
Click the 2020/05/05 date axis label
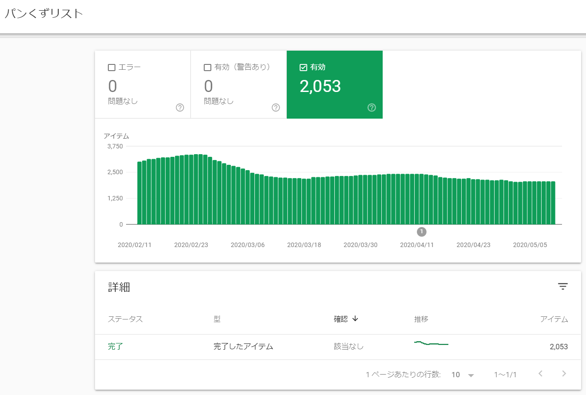[x=530, y=245]
